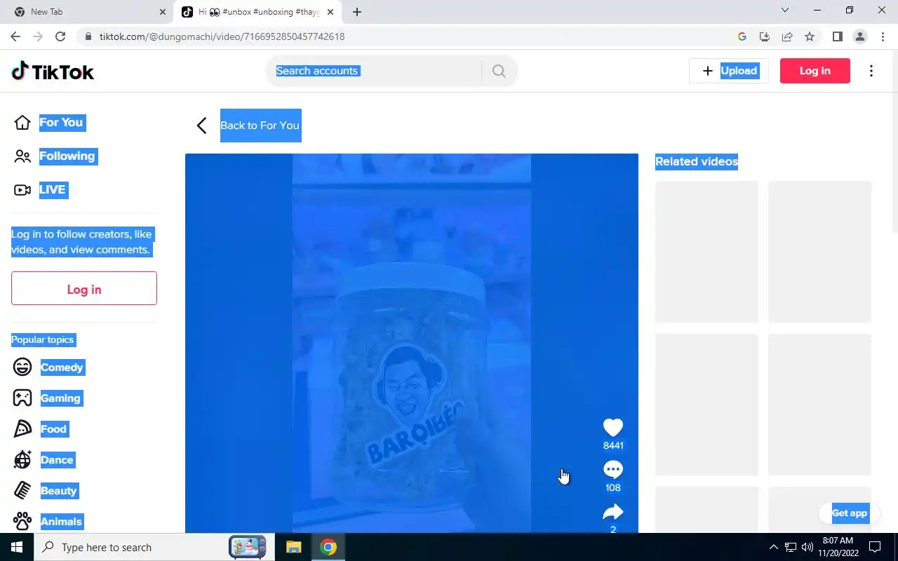Click the TikTok logo
Image resolution: width=898 pixels, height=561 pixels.
53,71
